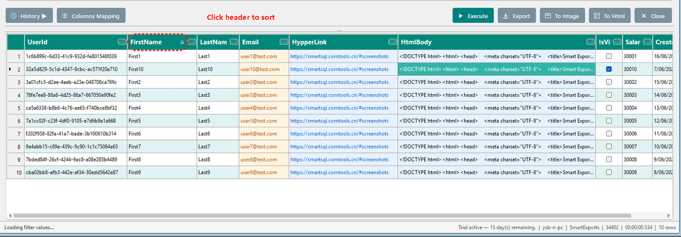Screen dimensions: 681x237
Task: Check IsVi box for First5 row
Action: (609, 121)
